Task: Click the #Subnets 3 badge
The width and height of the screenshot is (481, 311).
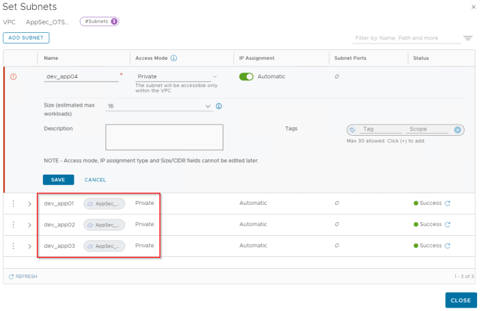Action: (99, 21)
